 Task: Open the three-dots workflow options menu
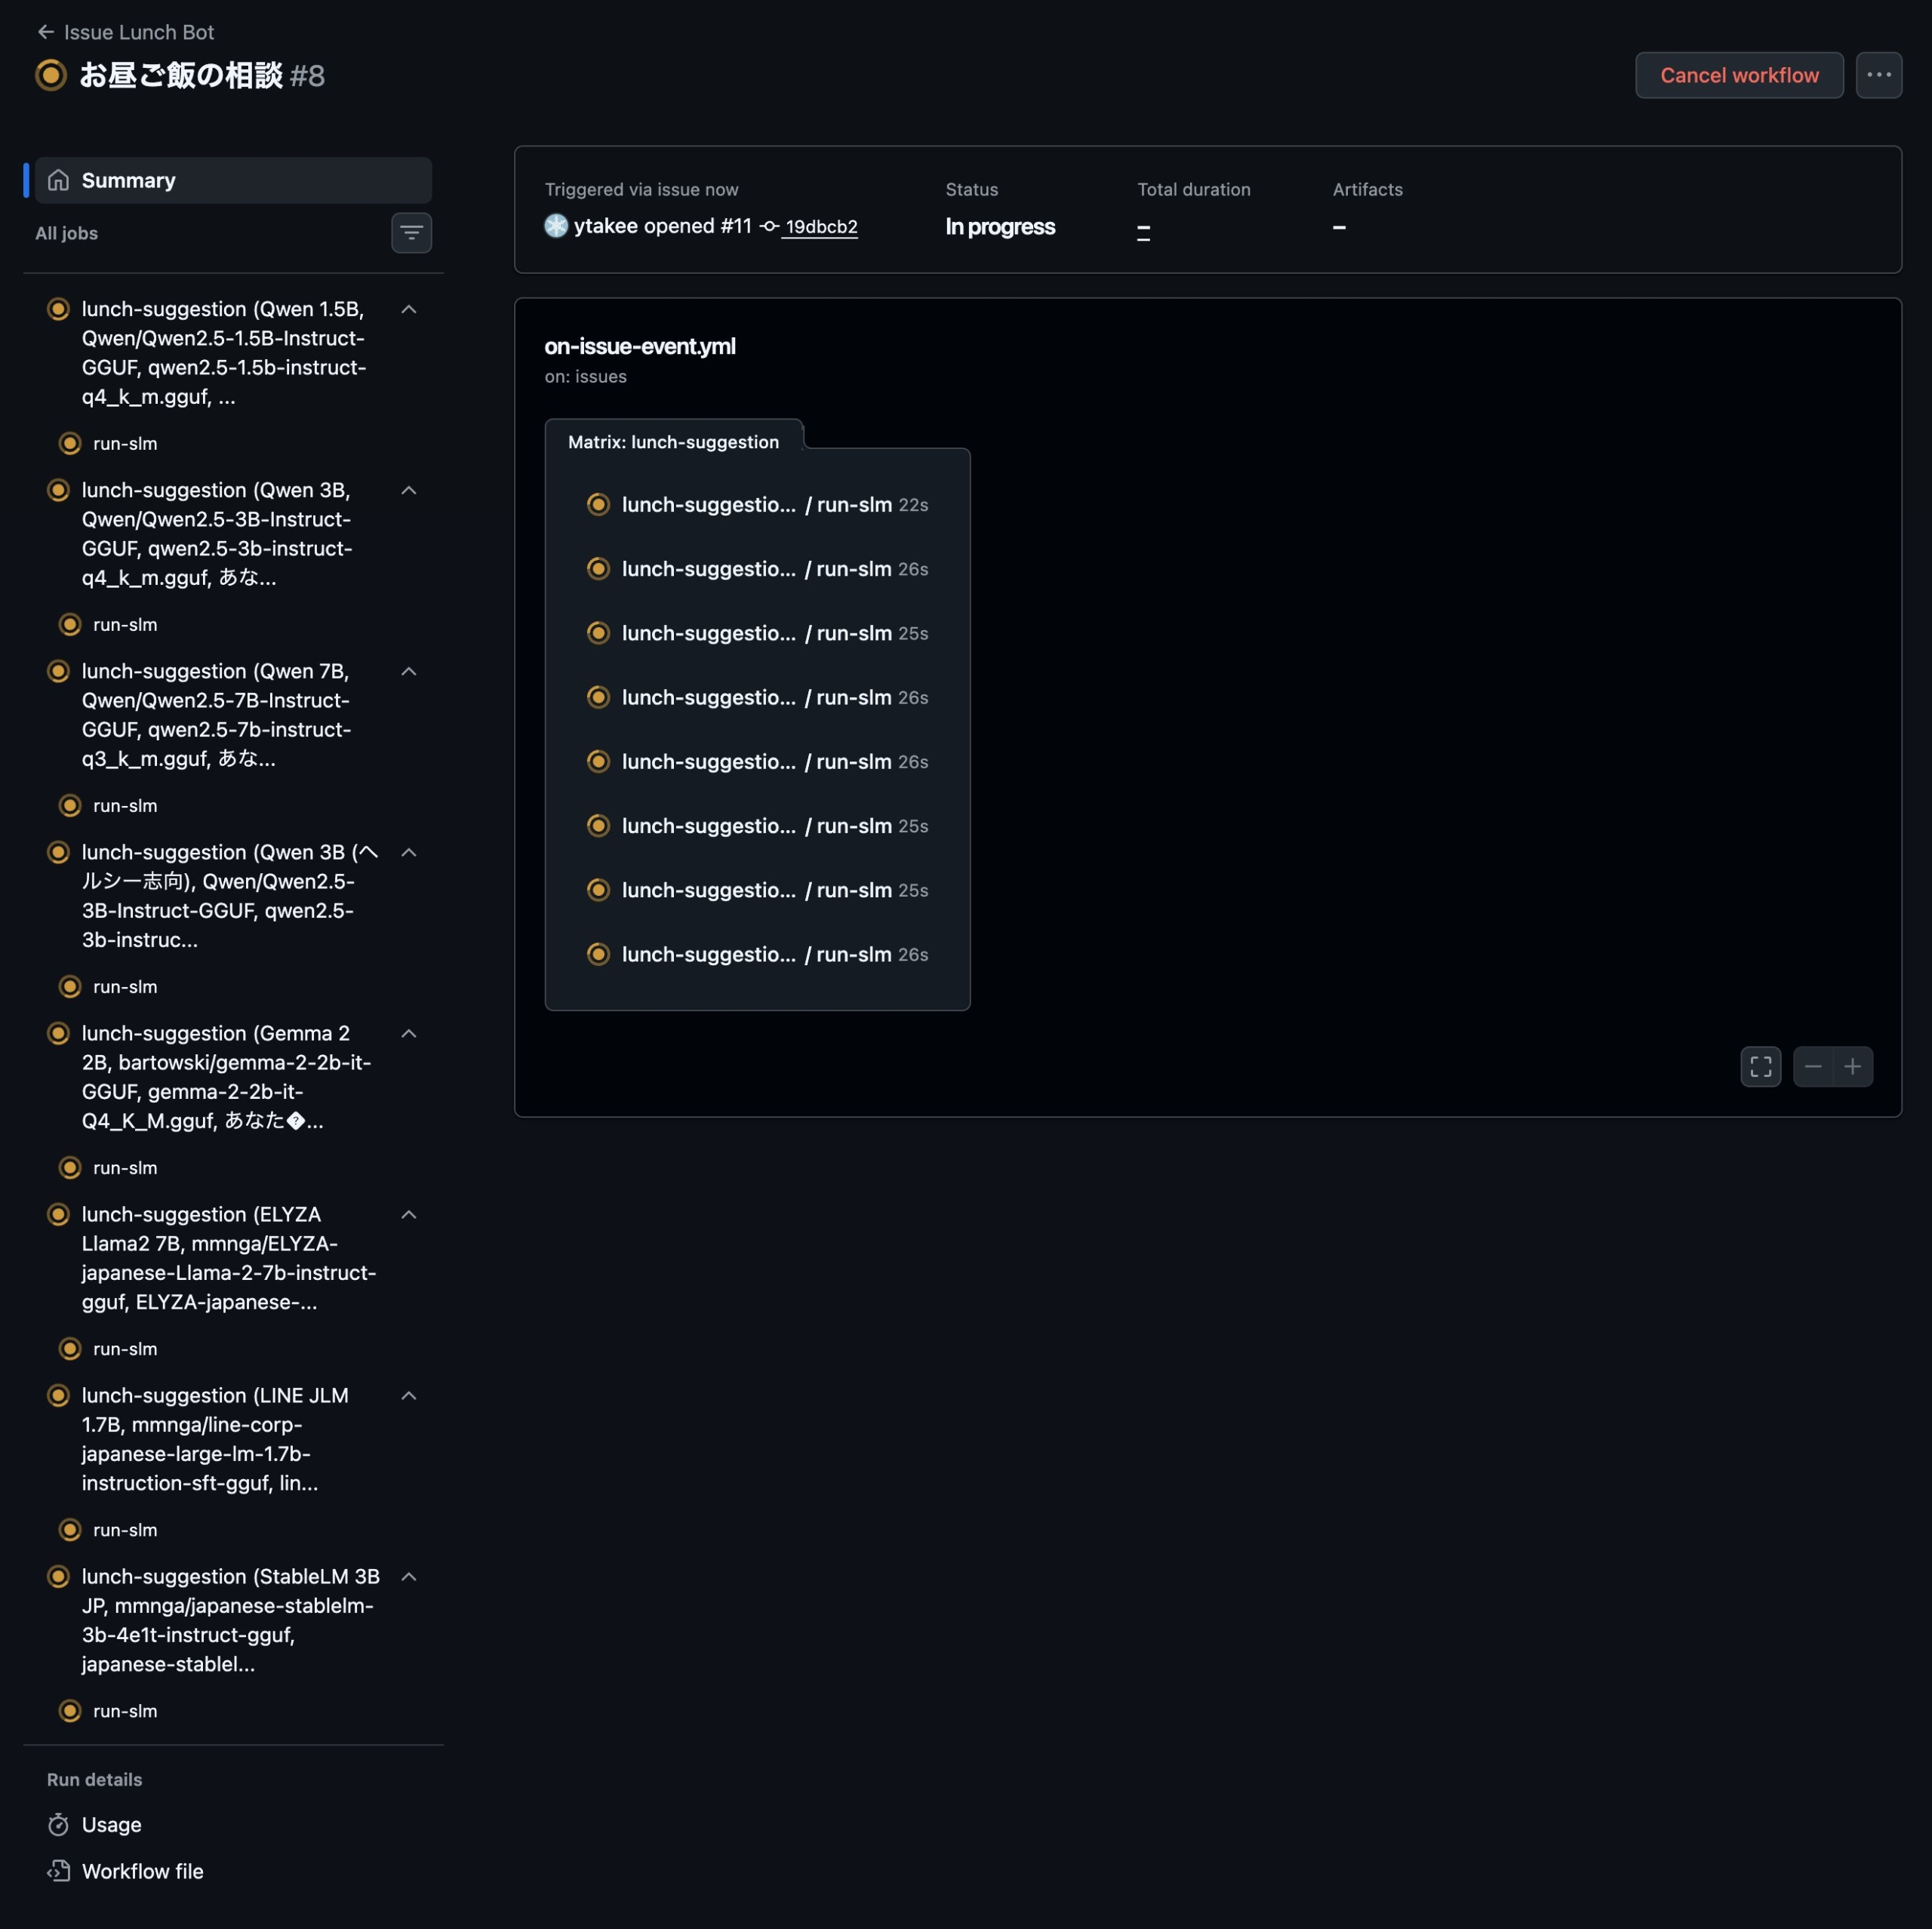(x=1878, y=75)
